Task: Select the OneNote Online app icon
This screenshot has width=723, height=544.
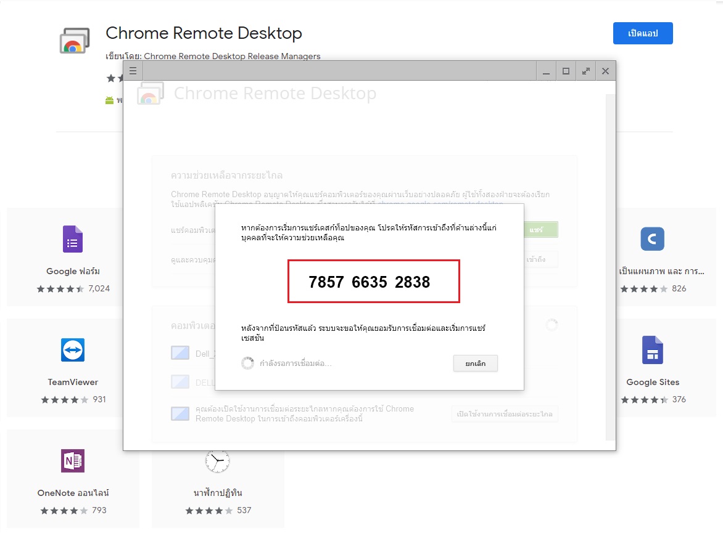Action: tap(73, 461)
